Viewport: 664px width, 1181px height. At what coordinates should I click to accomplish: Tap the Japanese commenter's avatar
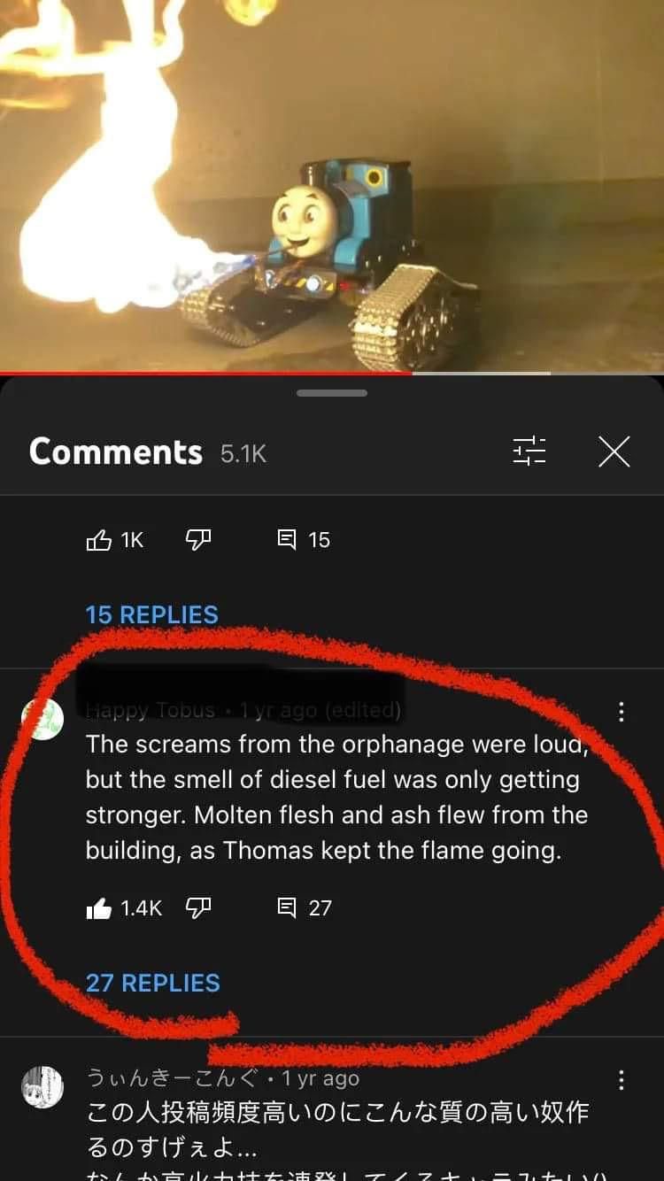(x=42, y=1088)
